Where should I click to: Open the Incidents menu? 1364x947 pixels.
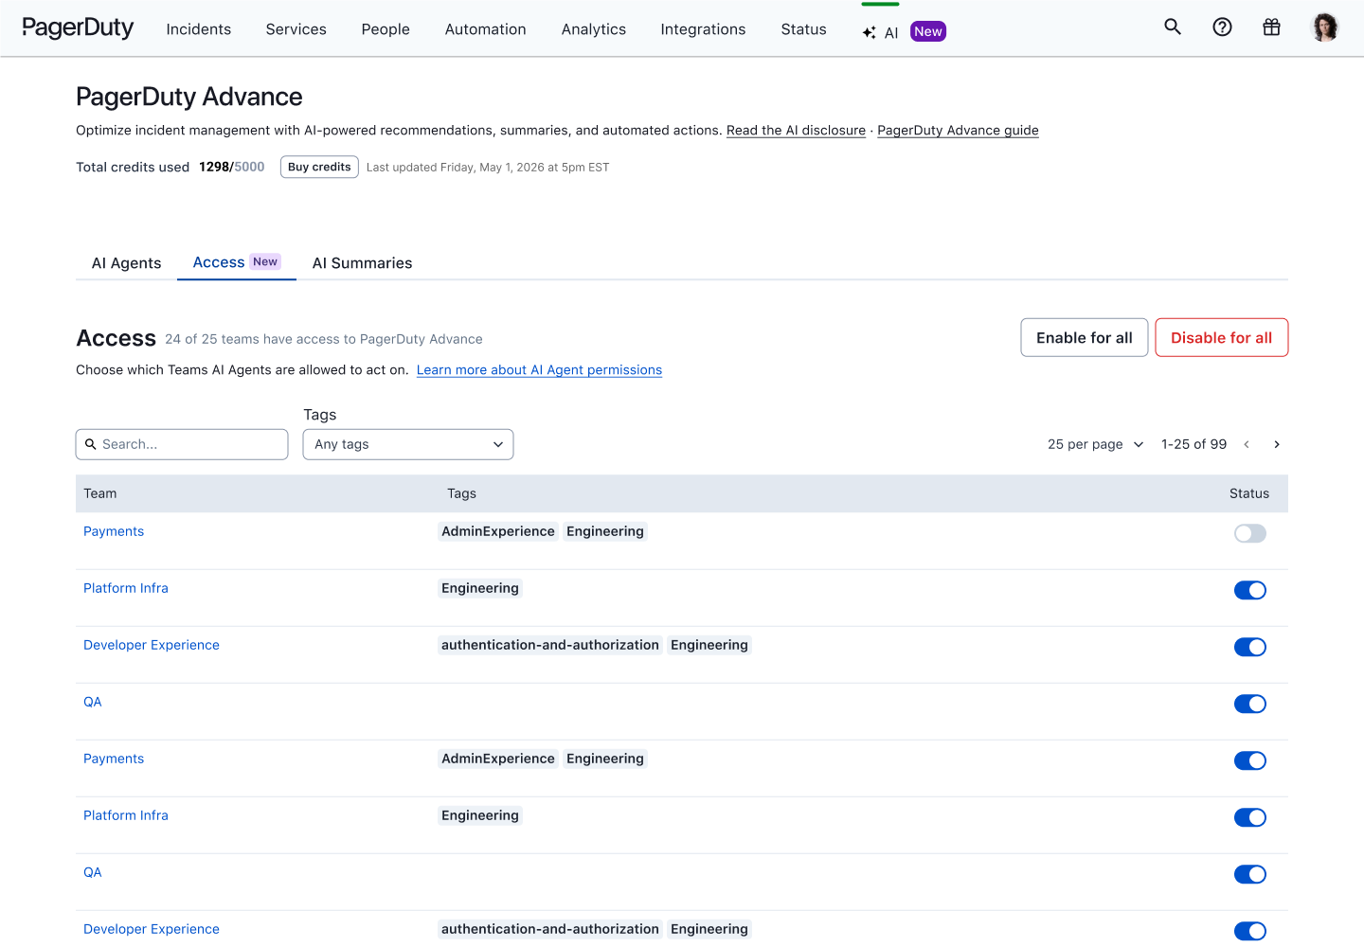pyautogui.click(x=199, y=29)
